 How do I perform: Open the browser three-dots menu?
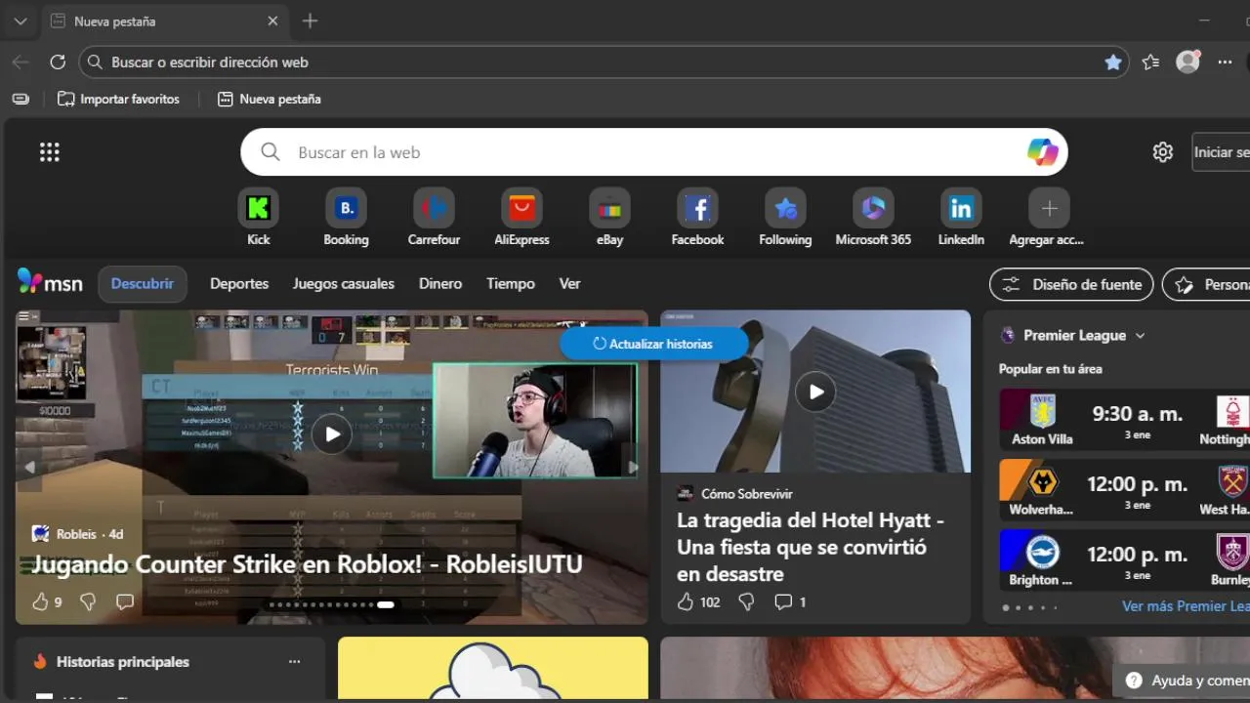coord(1225,62)
